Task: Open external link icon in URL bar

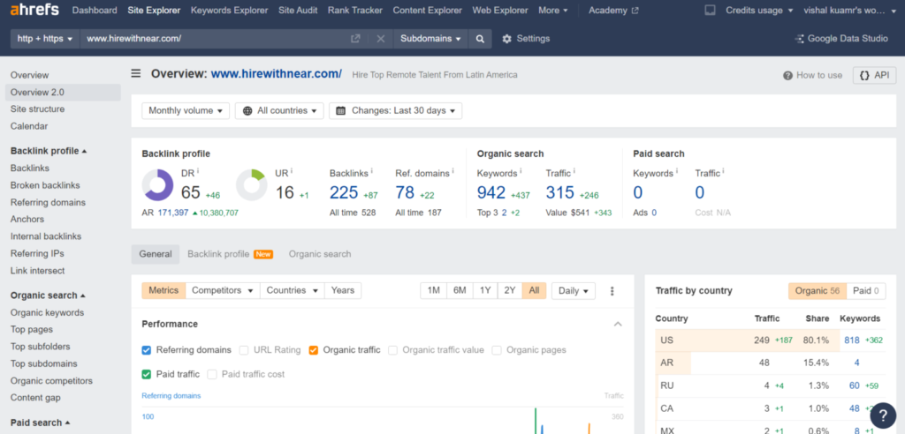Action: (355, 39)
